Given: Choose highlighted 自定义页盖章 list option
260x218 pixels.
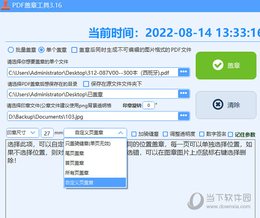Looking at the screenshot, I should click(x=95, y=183).
